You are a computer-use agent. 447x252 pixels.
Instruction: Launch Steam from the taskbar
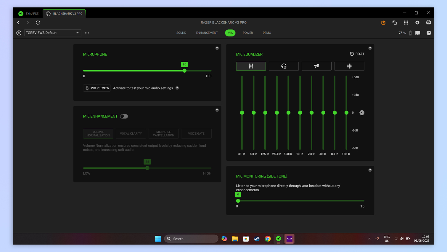pyautogui.click(x=257, y=239)
